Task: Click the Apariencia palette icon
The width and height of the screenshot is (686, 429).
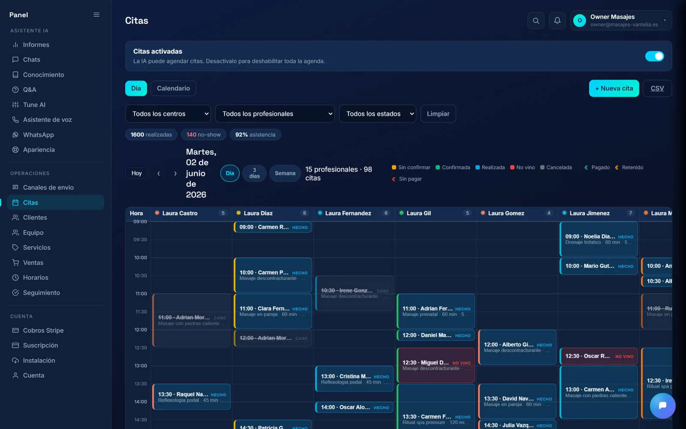Action: point(15,150)
